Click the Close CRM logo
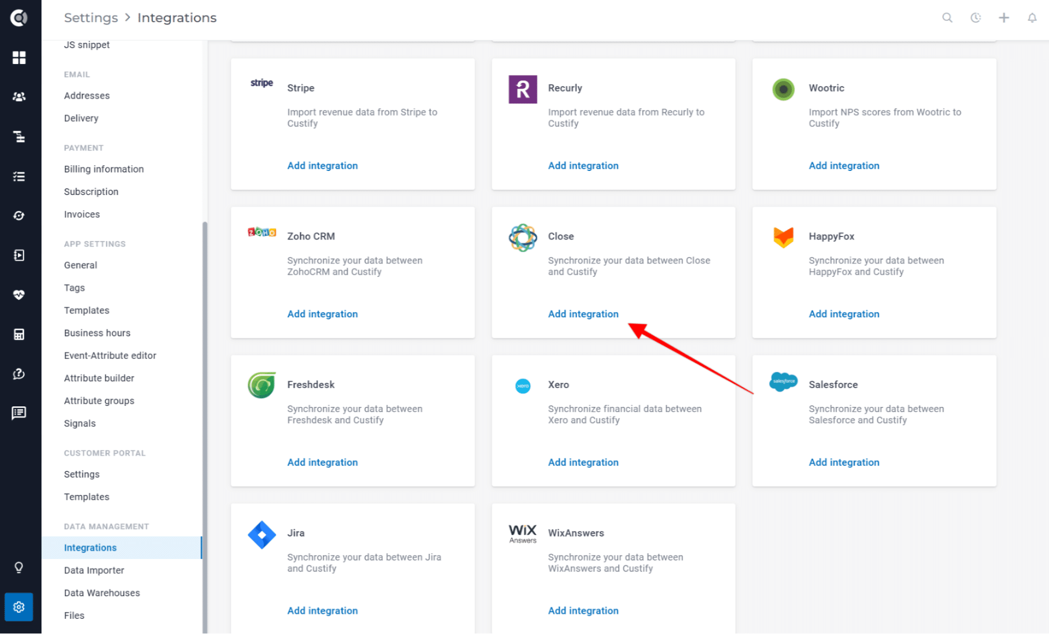1049x634 pixels. point(523,238)
